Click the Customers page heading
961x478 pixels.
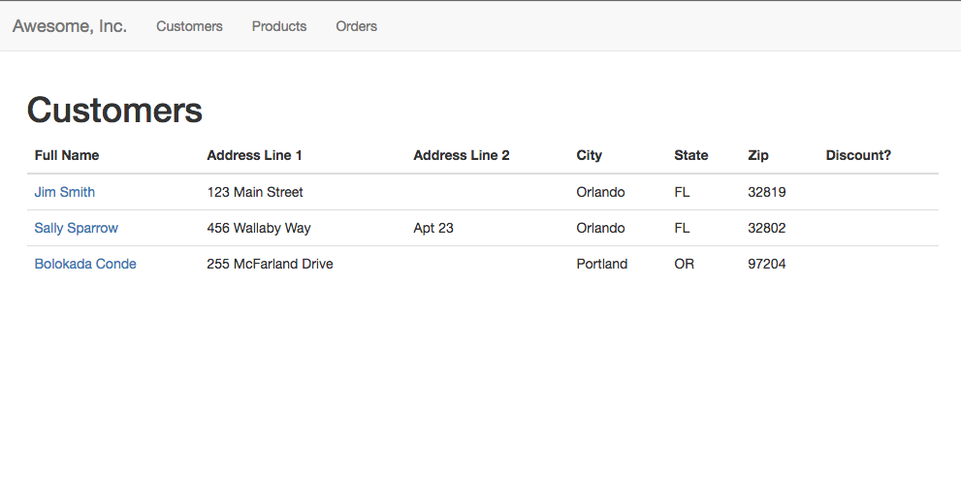(x=114, y=111)
